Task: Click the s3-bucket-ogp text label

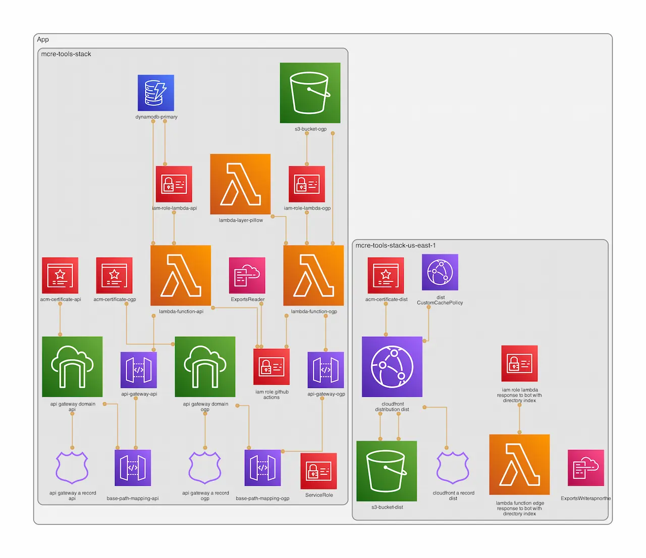Action: pos(311,129)
